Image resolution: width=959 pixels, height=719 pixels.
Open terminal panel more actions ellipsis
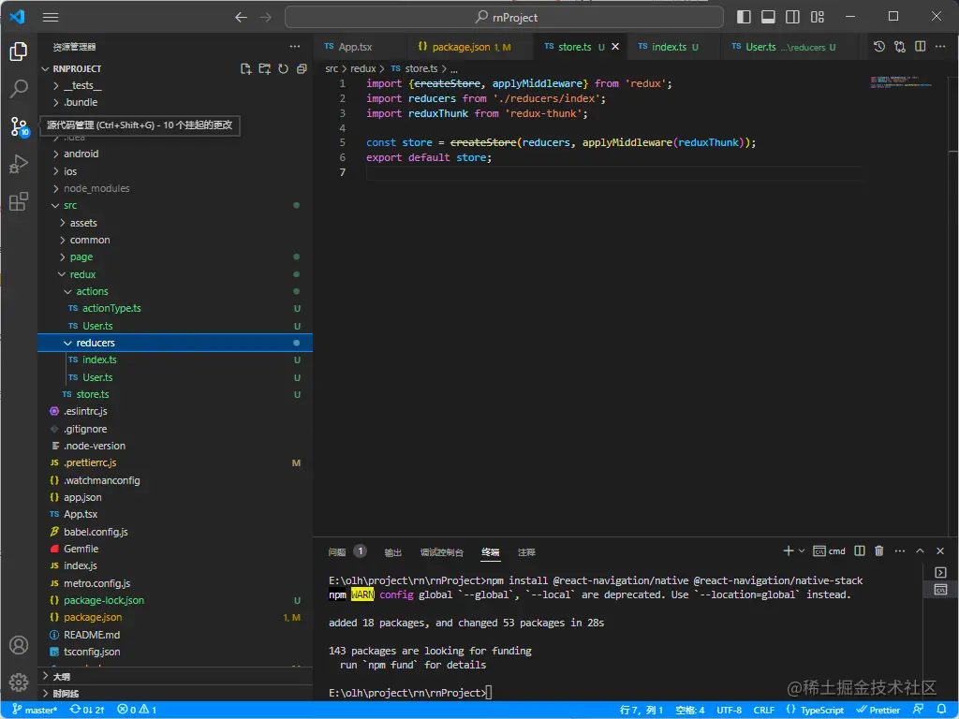[900, 550]
